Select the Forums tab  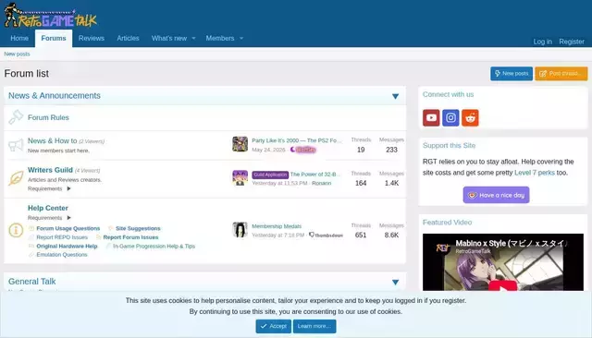[54, 38]
